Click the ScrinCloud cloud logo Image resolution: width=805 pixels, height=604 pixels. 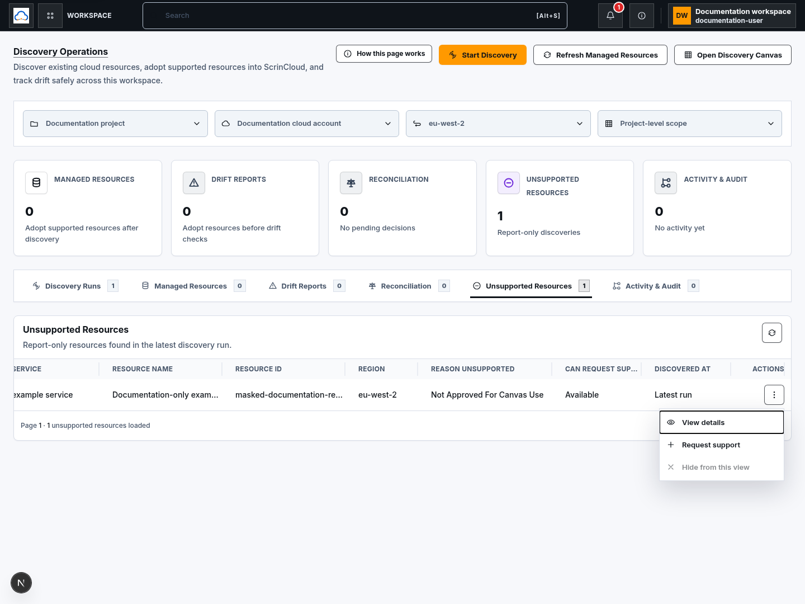pos(21,16)
